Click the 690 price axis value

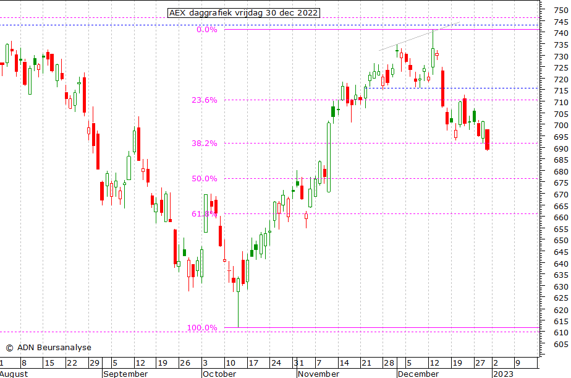(561, 148)
